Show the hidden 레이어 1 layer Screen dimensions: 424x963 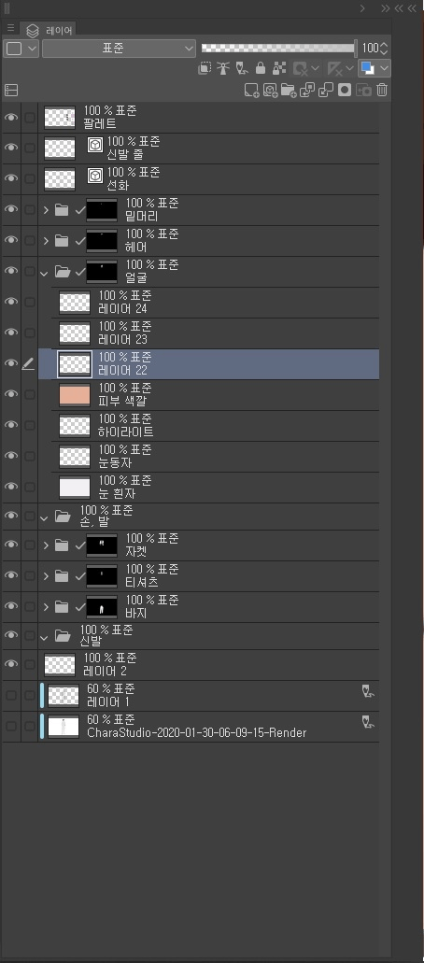(11, 695)
